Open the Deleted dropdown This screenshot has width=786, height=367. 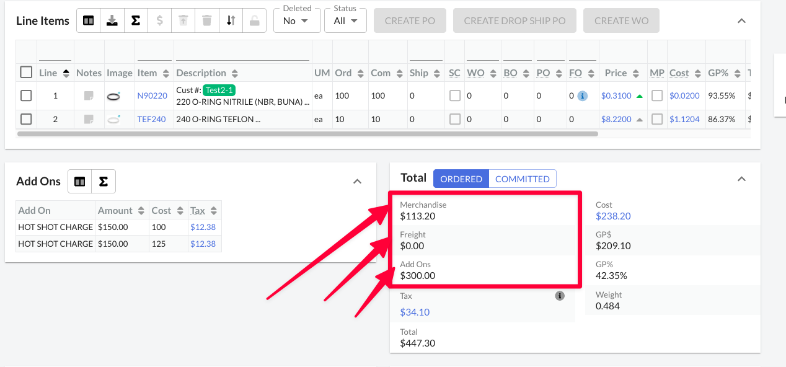point(296,20)
